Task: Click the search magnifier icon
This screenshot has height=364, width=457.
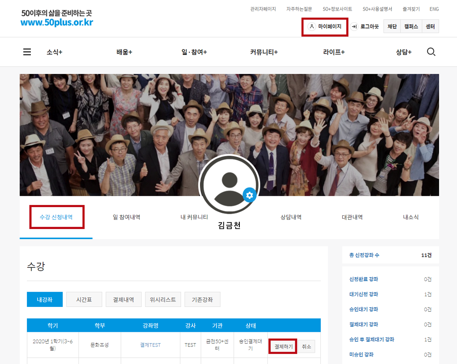Action: (431, 52)
